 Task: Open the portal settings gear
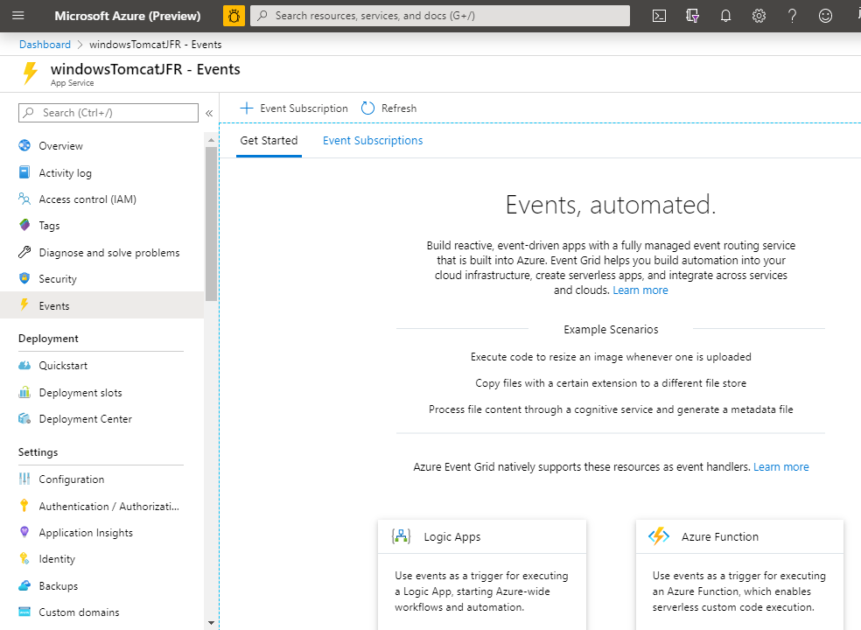[x=758, y=15]
